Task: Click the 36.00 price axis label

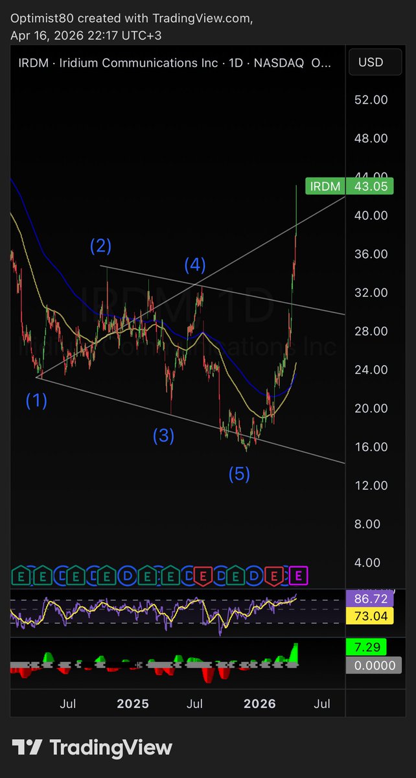Action: click(371, 254)
